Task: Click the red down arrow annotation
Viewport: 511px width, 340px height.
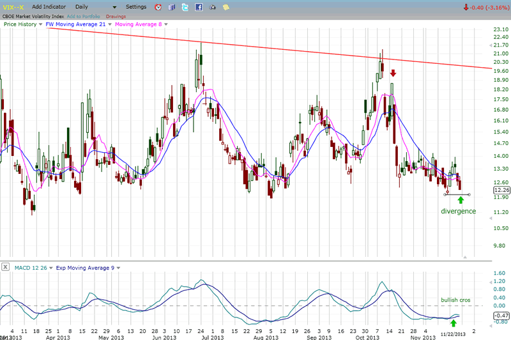Action: [393, 73]
